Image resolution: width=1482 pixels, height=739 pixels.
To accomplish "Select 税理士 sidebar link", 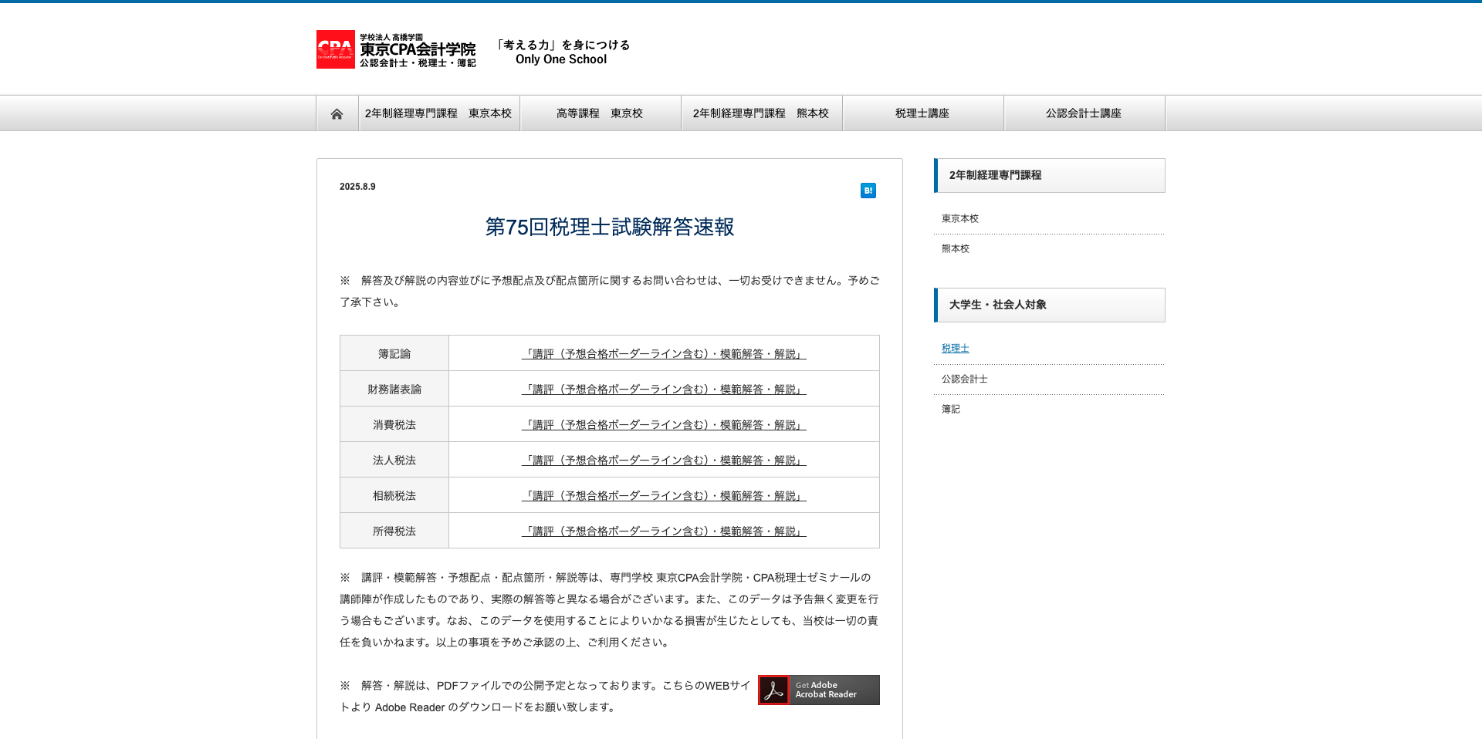I will point(956,349).
